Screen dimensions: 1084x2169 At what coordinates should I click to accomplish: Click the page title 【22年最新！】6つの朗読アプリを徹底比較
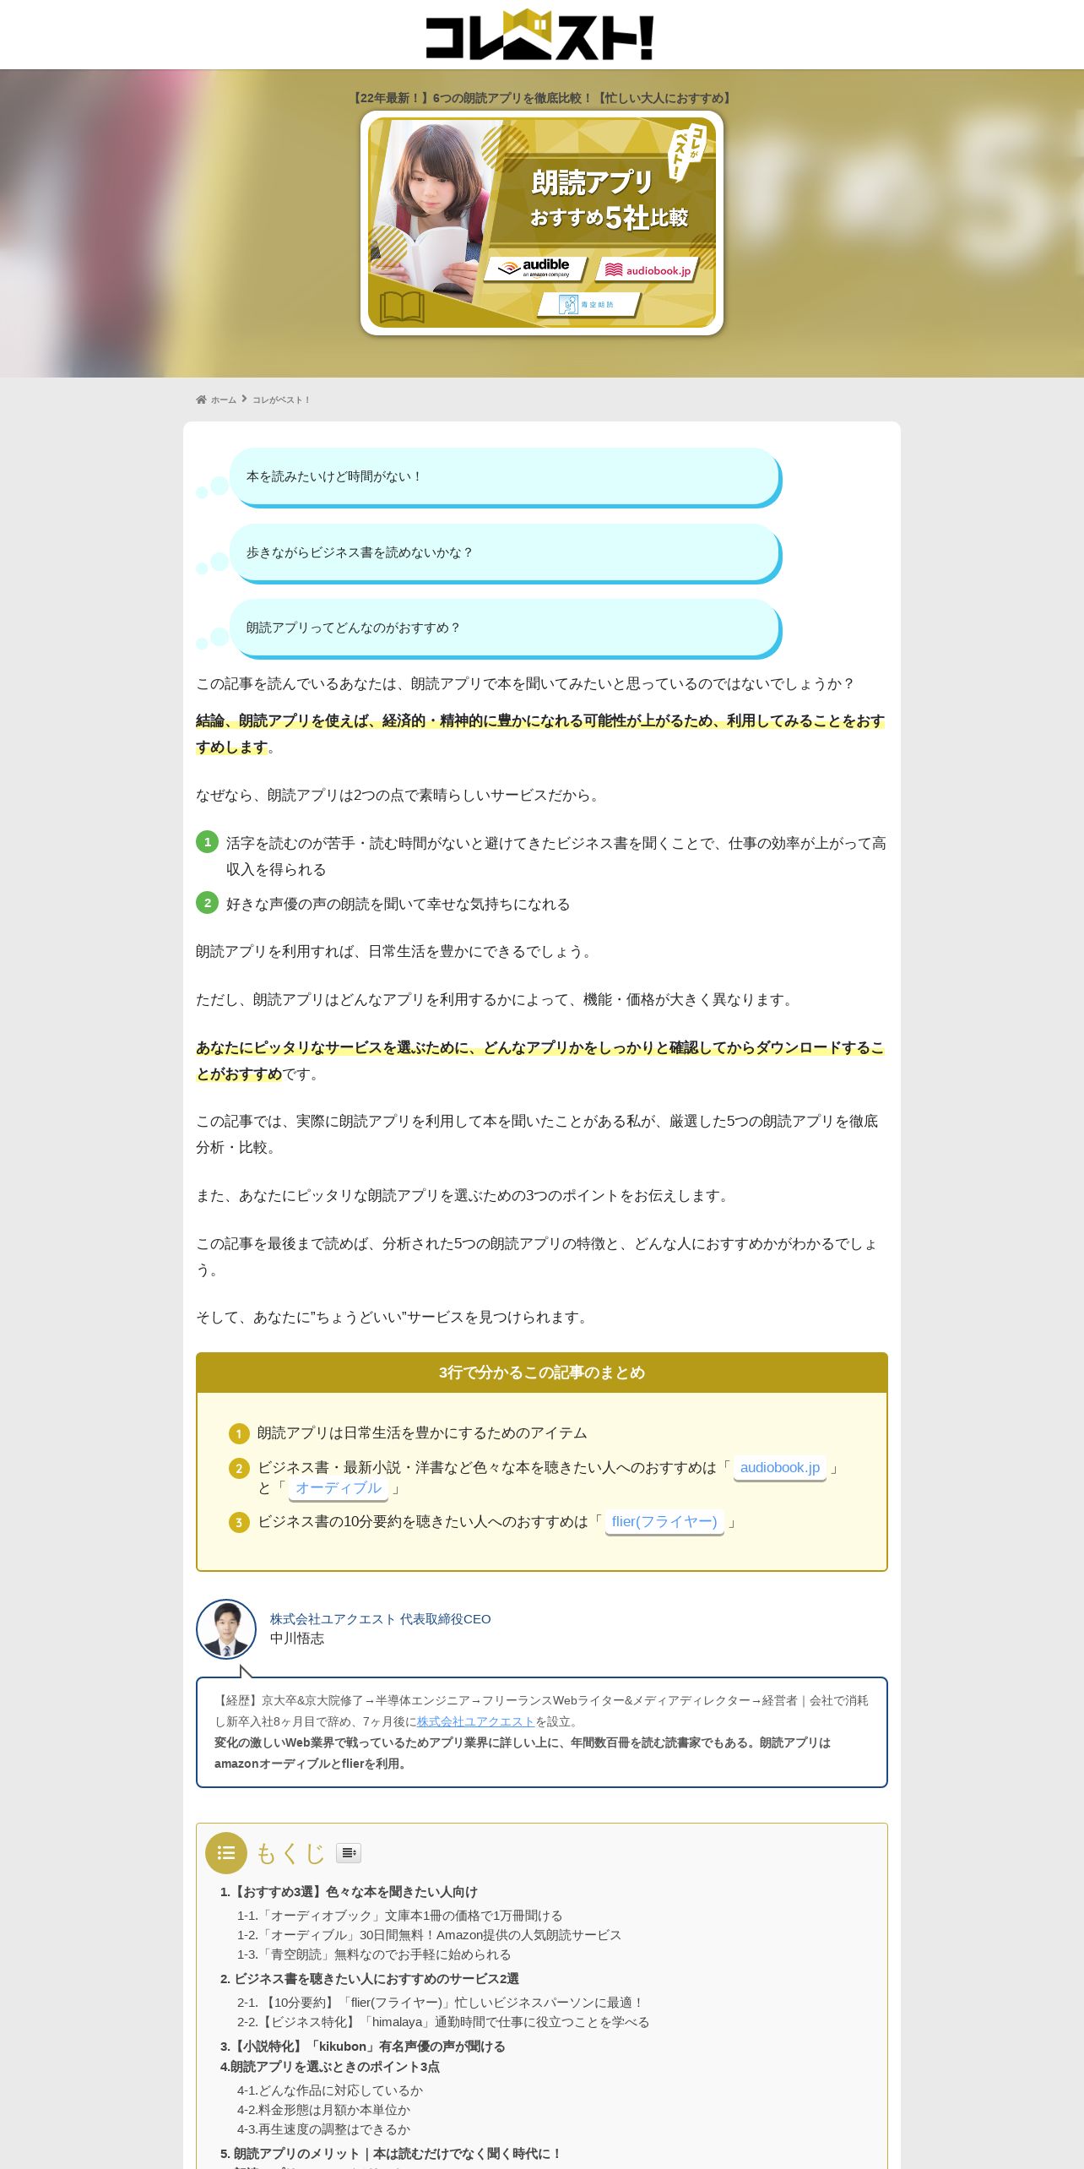(x=542, y=98)
